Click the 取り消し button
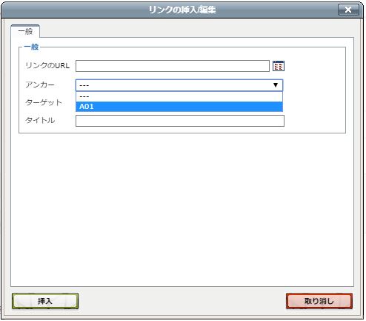This screenshot has width=366, height=321. tap(319, 301)
